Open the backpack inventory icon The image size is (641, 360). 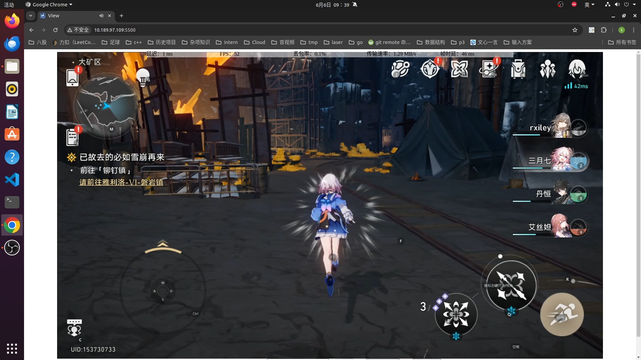tap(518, 69)
